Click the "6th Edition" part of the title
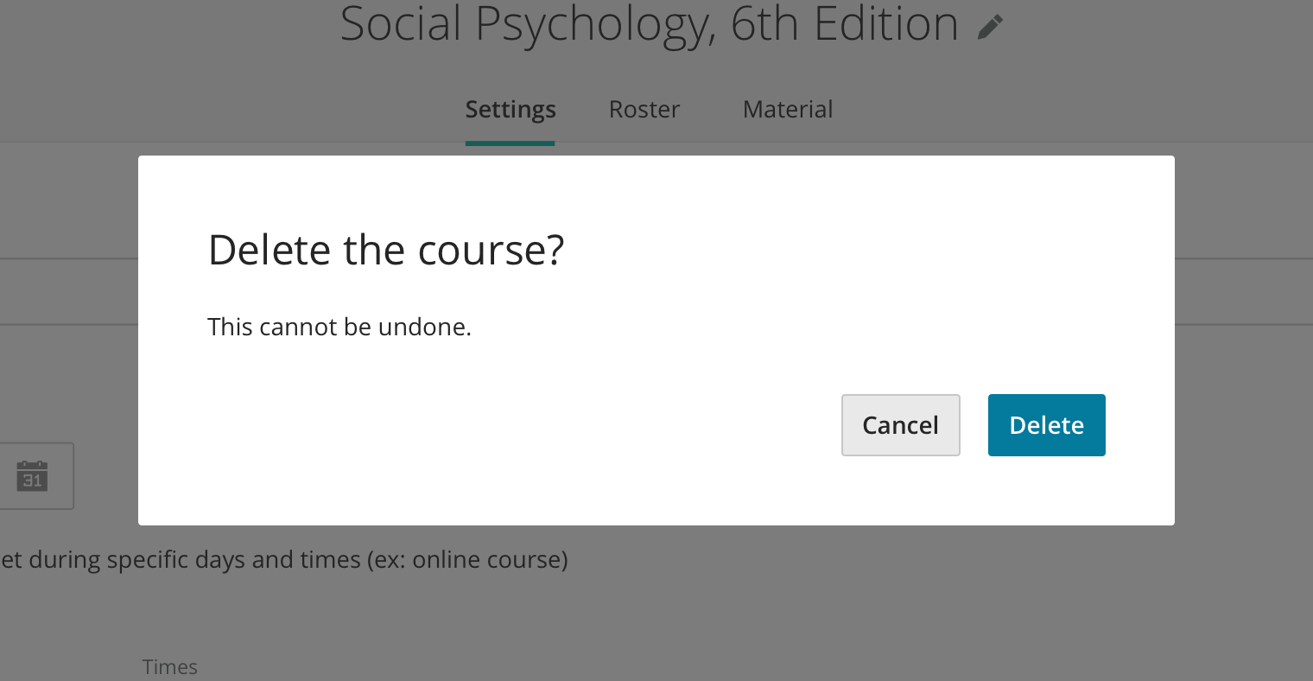This screenshot has width=1313, height=681. [844, 24]
